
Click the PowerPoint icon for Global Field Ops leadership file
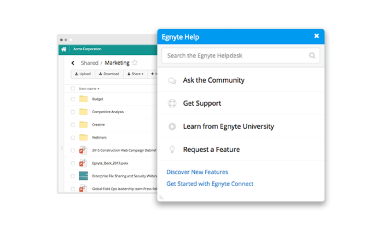[x=83, y=189]
